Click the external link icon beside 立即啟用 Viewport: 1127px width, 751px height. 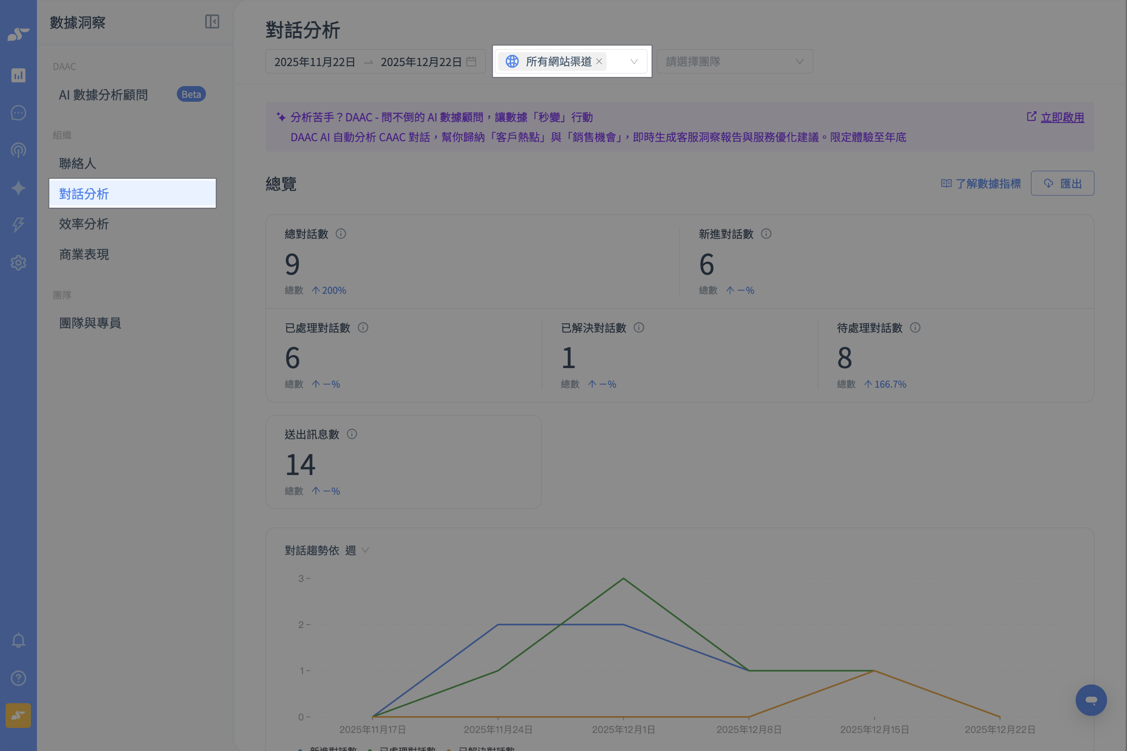click(1032, 116)
